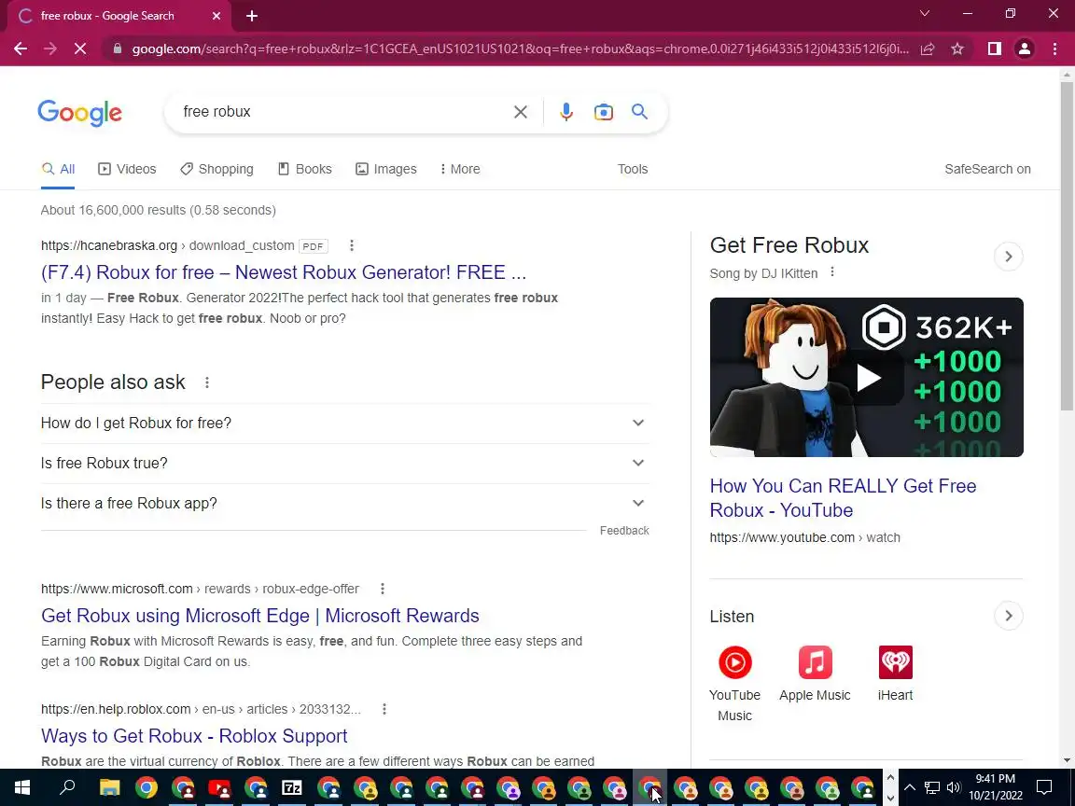Submit search with the magnifier button
The width and height of the screenshot is (1075, 806).
tap(639, 112)
